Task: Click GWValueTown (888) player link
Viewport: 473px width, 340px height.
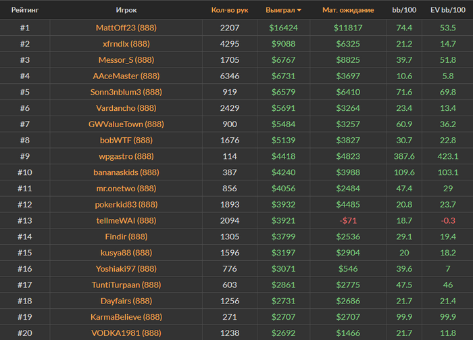Action: pos(126,124)
